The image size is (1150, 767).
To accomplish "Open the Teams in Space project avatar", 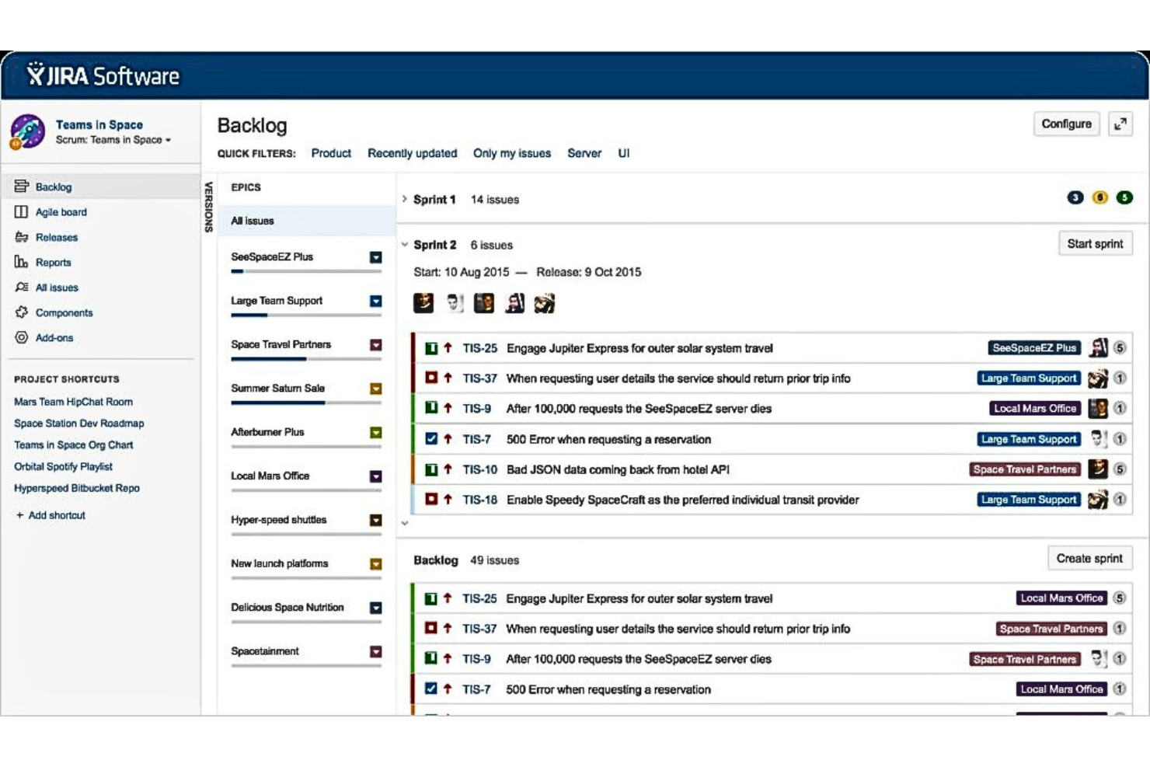I will [x=28, y=131].
